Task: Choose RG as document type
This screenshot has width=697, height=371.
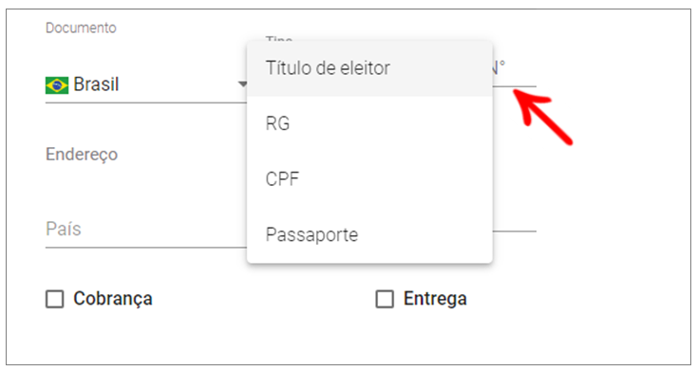Action: (x=369, y=123)
